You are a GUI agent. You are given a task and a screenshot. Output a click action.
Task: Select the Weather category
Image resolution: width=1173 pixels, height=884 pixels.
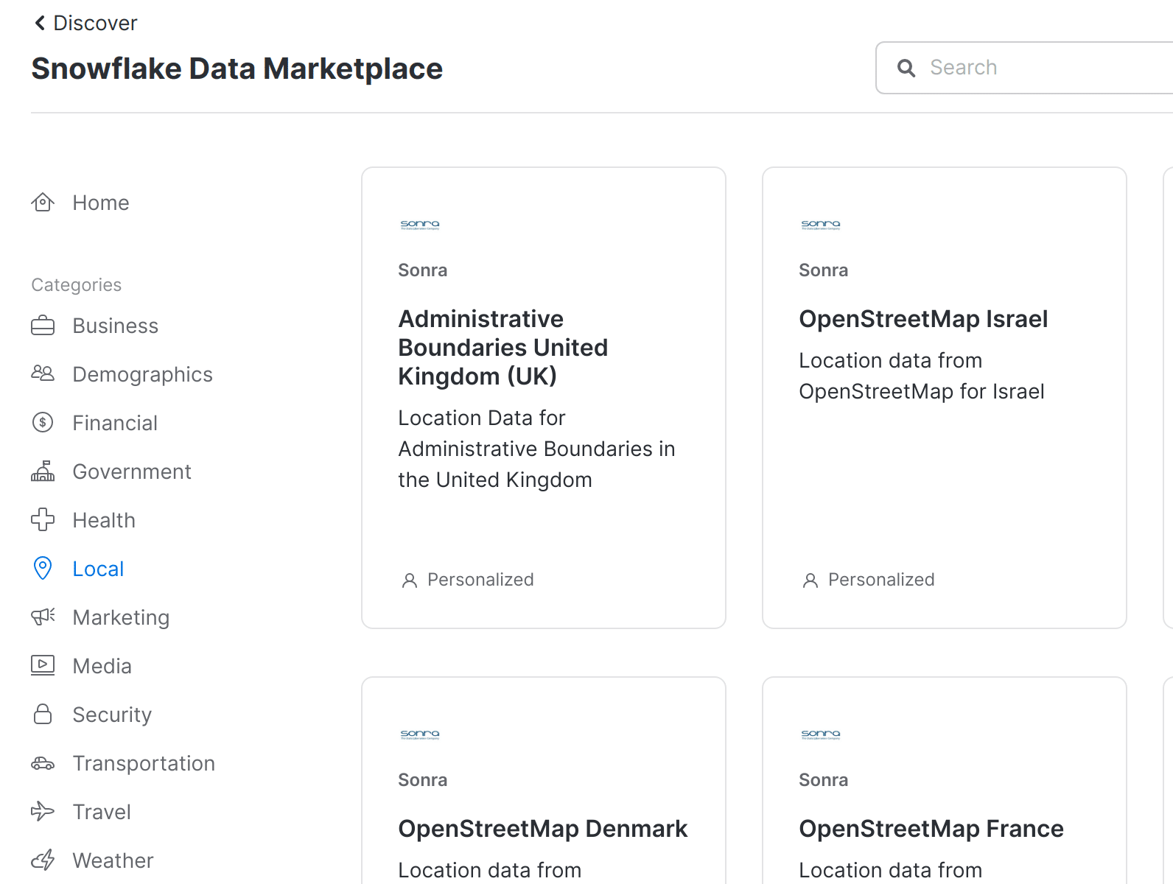[x=92, y=860]
